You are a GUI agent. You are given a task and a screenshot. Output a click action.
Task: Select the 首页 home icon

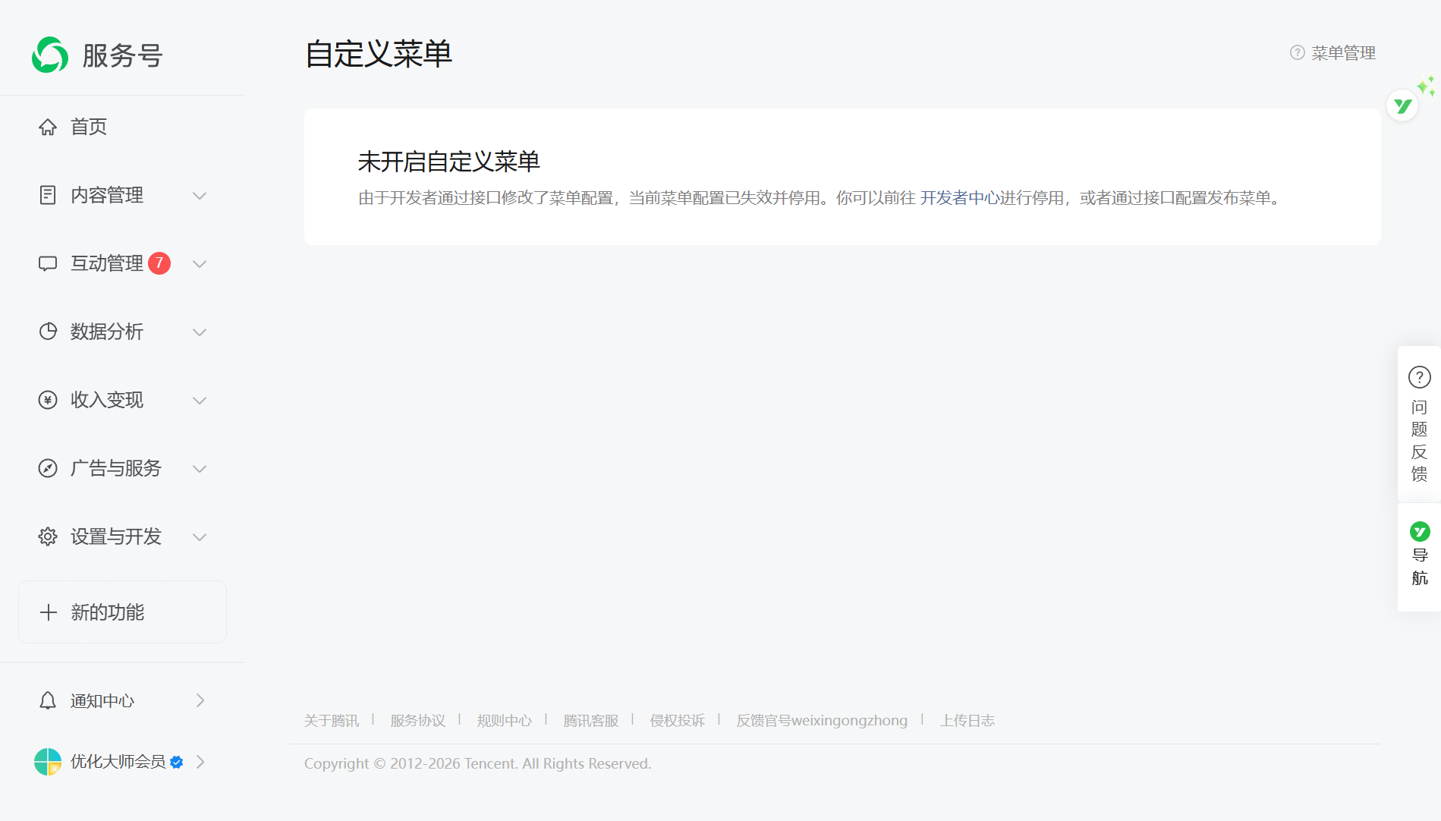(47, 127)
